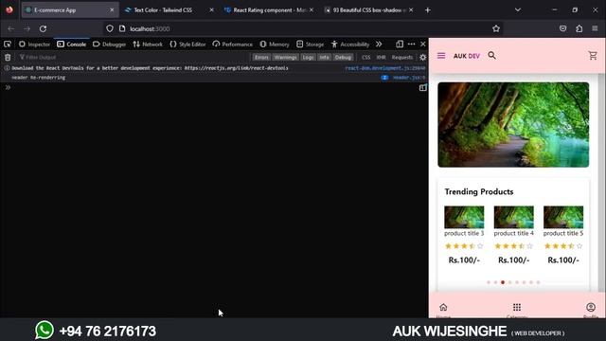Open hamburger menu in AUK DEV app
This screenshot has width=606, height=341.
click(441, 56)
